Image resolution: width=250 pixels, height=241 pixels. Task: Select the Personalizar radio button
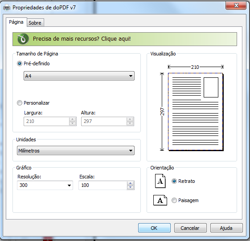[x=20, y=103]
